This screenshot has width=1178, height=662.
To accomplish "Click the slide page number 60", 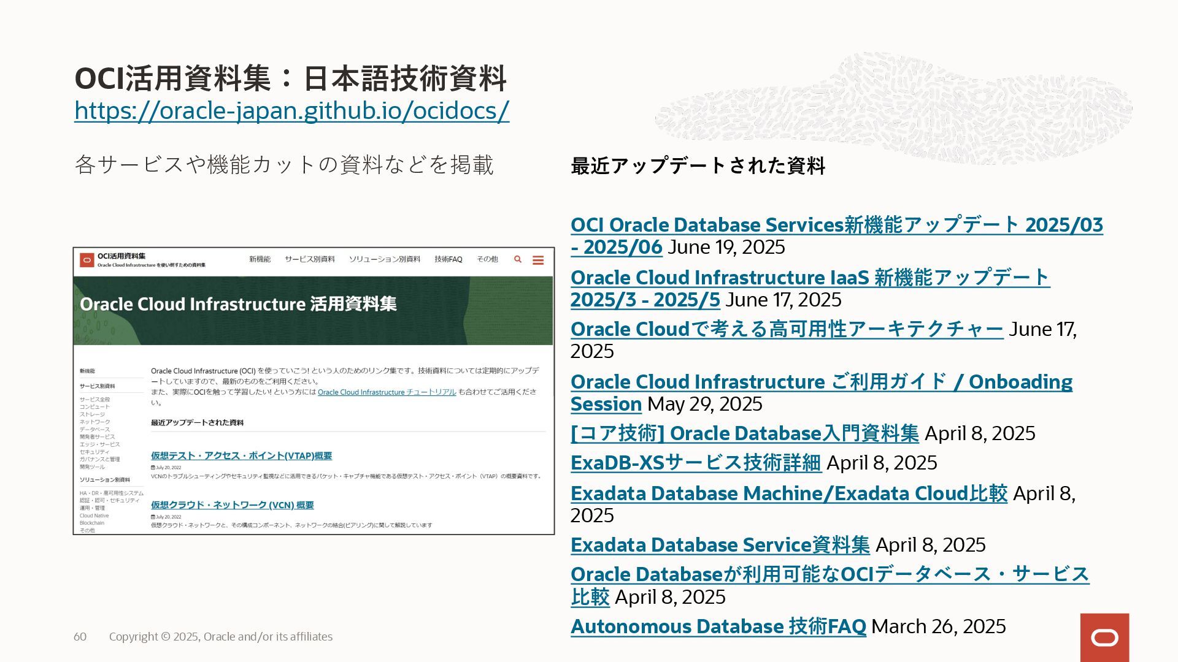I will (x=80, y=637).
